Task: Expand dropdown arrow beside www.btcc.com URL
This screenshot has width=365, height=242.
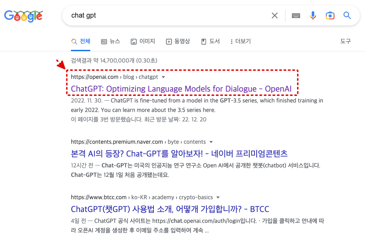Action: point(218,197)
